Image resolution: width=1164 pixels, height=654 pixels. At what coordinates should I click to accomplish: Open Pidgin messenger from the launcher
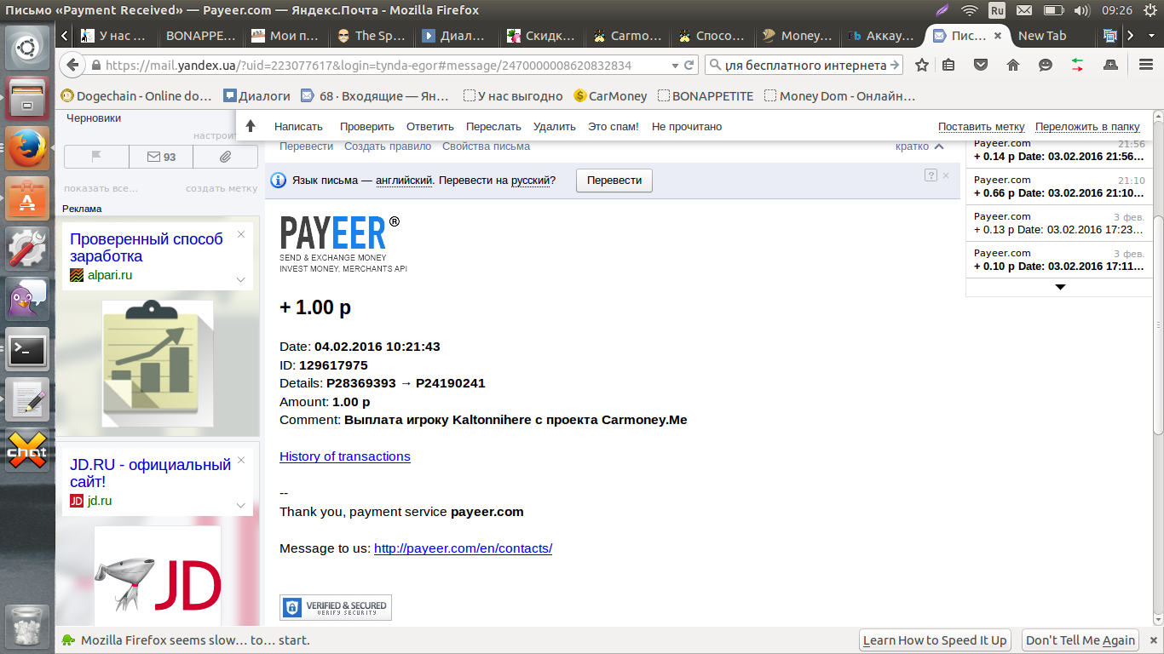[27, 299]
